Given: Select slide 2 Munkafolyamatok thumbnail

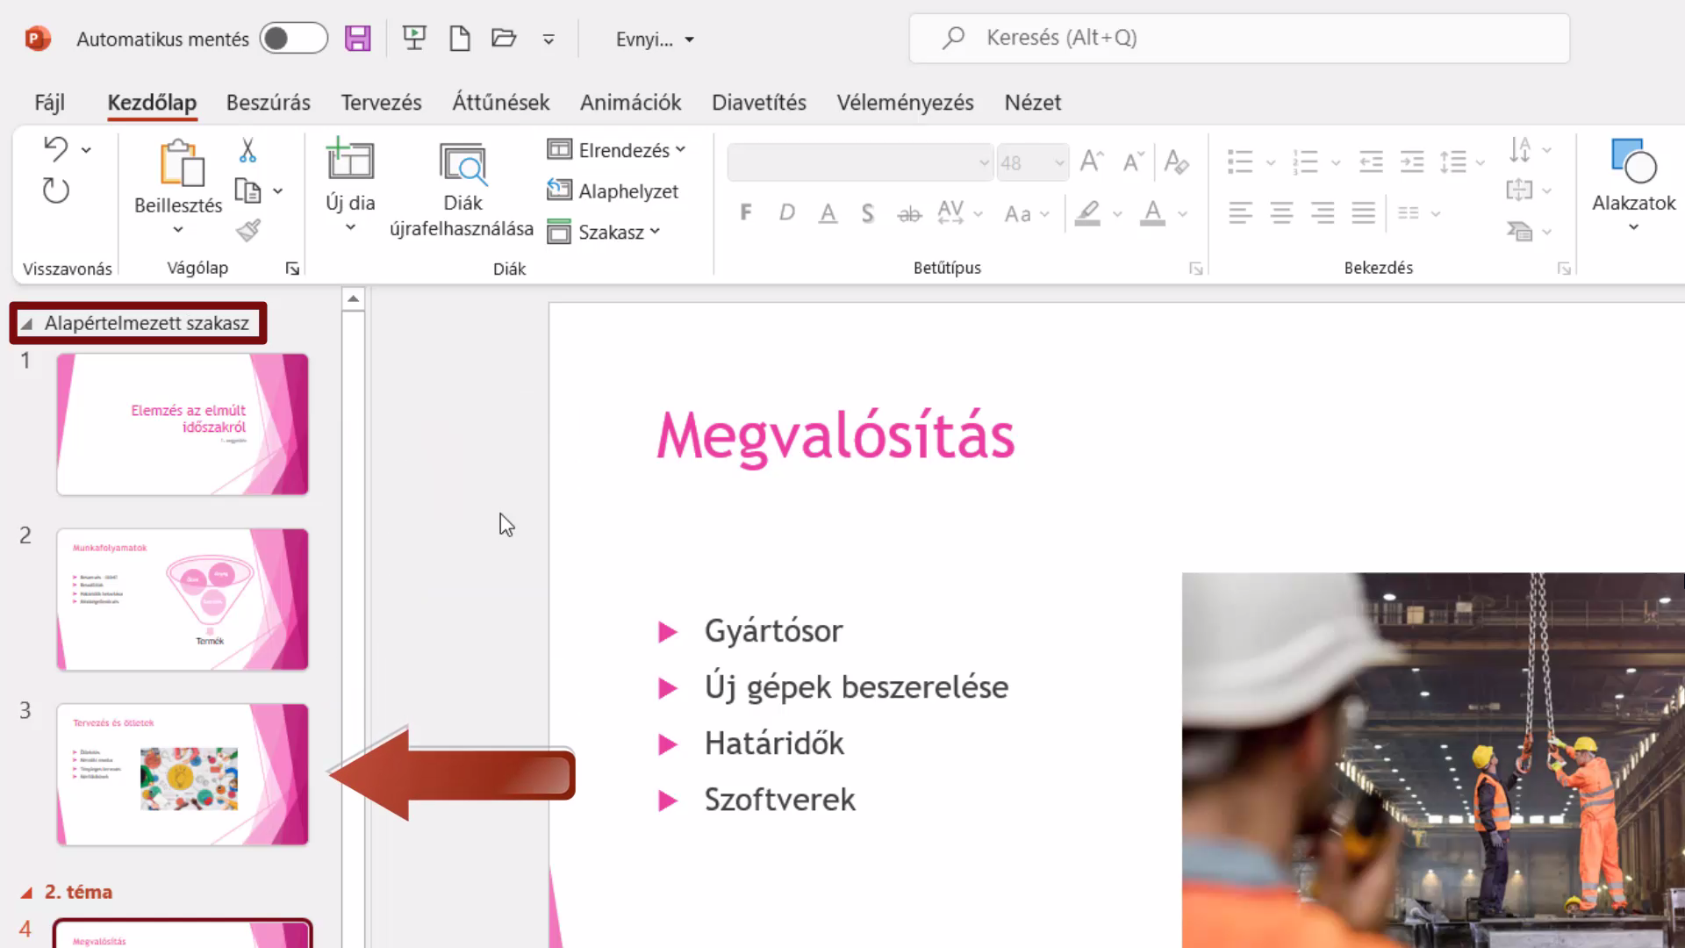Looking at the screenshot, I should point(183,600).
